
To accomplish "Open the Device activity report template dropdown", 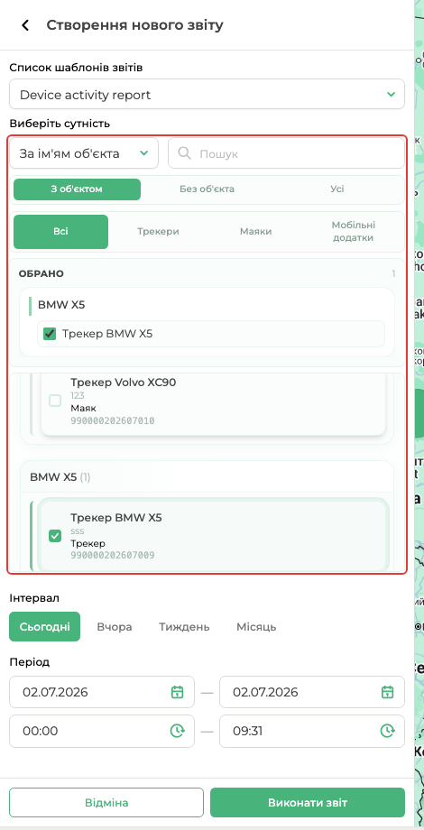I will click(x=207, y=95).
